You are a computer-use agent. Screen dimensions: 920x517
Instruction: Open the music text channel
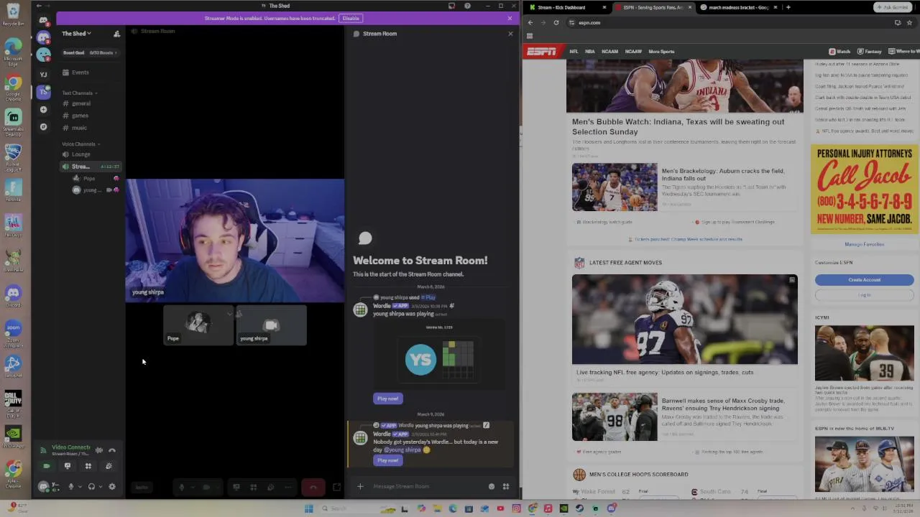coord(79,128)
